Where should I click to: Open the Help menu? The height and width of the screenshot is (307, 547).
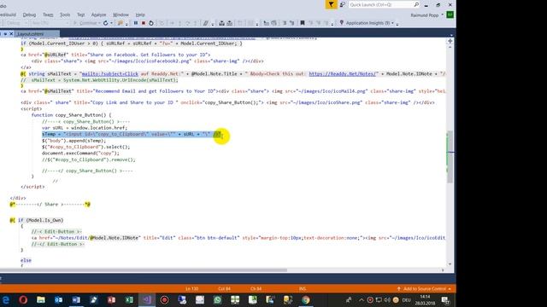[x=140, y=14]
